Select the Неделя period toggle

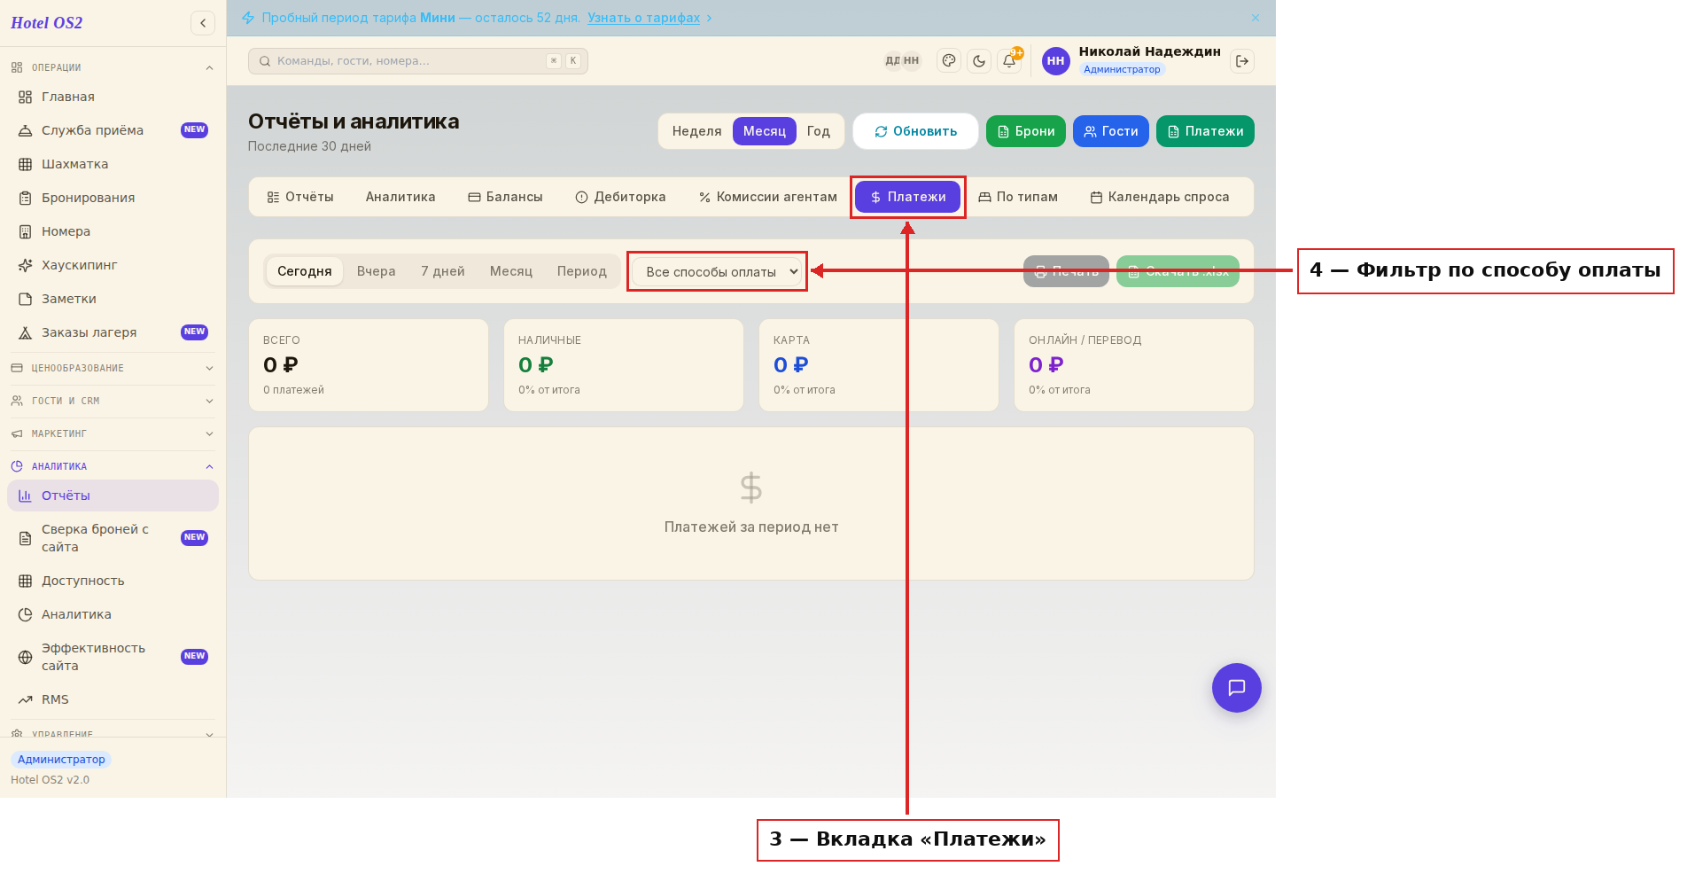tap(696, 131)
